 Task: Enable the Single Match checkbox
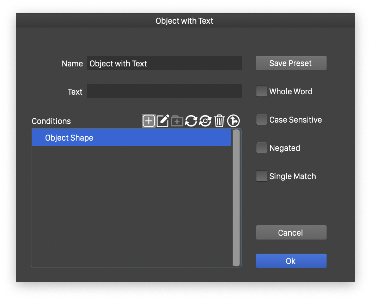pos(261,176)
